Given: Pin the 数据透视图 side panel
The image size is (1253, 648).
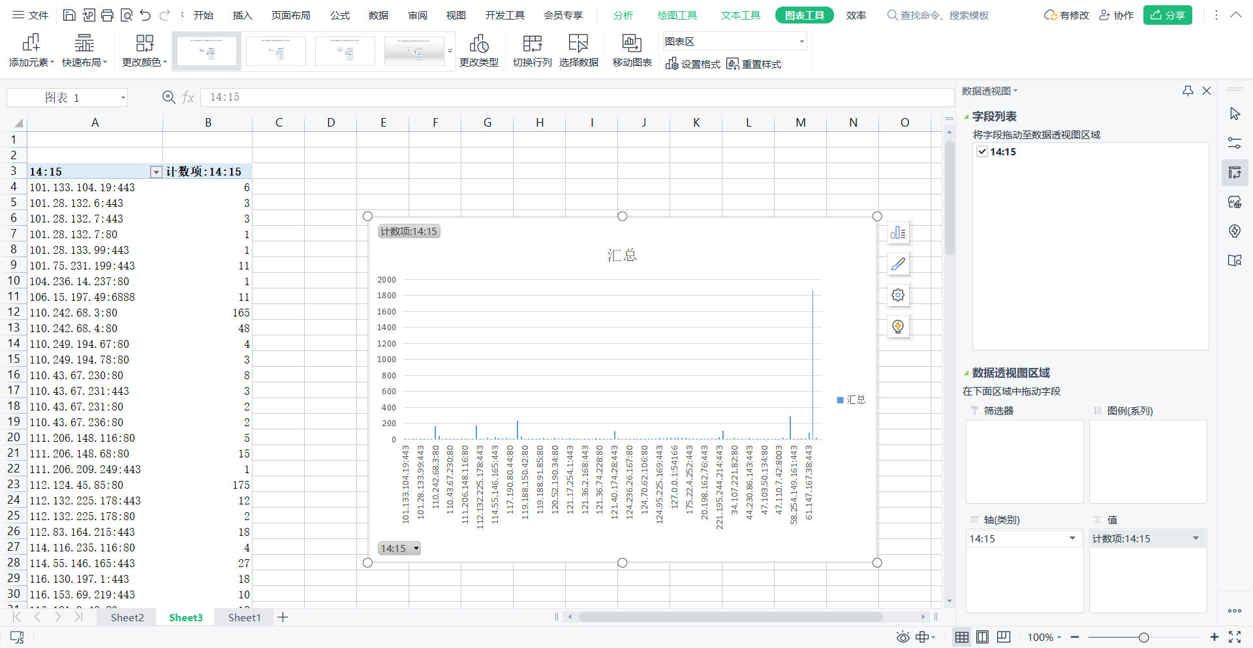Looking at the screenshot, I should pos(1188,91).
